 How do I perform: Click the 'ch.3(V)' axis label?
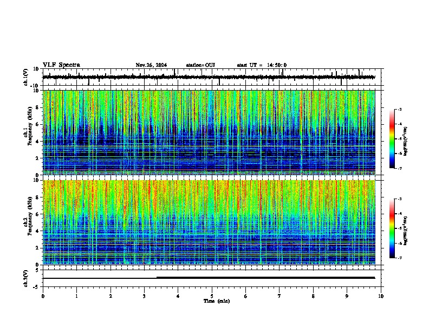pyautogui.click(x=26, y=278)
